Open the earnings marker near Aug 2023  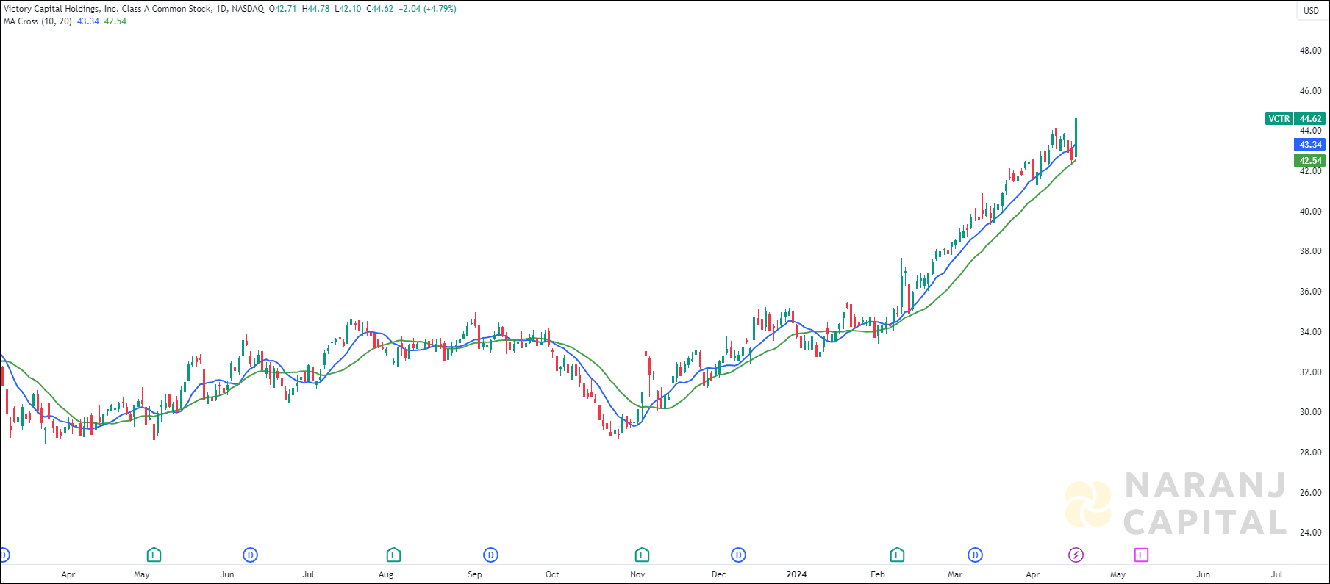pyautogui.click(x=393, y=555)
